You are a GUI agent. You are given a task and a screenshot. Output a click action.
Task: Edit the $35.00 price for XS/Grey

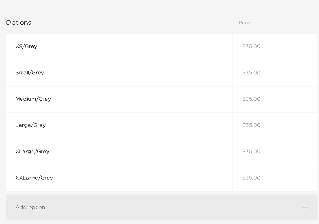click(x=275, y=47)
